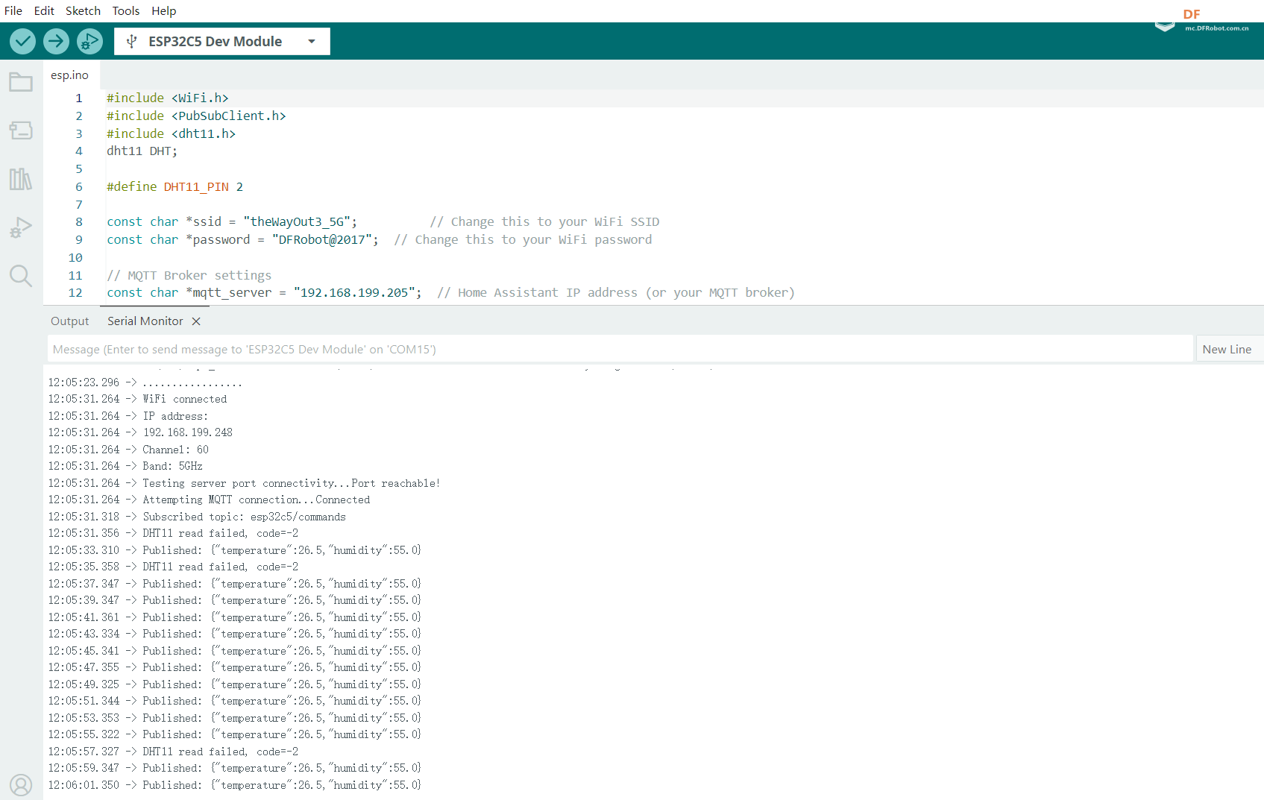1264x800 pixels.
Task: Open the New Line line-ending dropdown
Action: (x=1229, y=349)
